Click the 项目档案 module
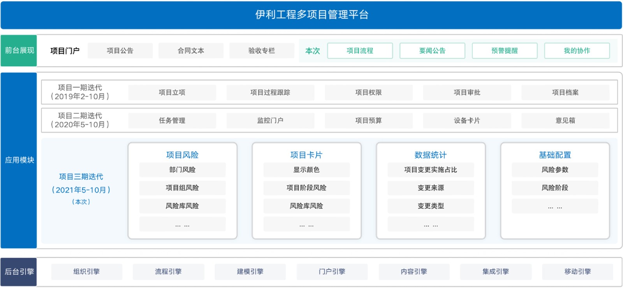623x288 pixels. [565, 93]
